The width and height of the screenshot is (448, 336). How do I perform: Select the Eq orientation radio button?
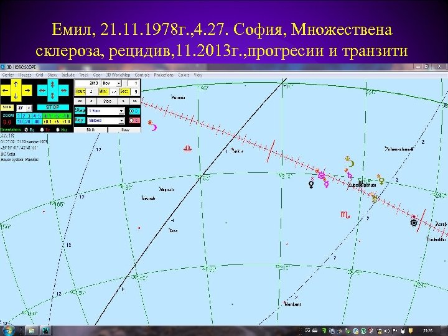pos(26,129)
